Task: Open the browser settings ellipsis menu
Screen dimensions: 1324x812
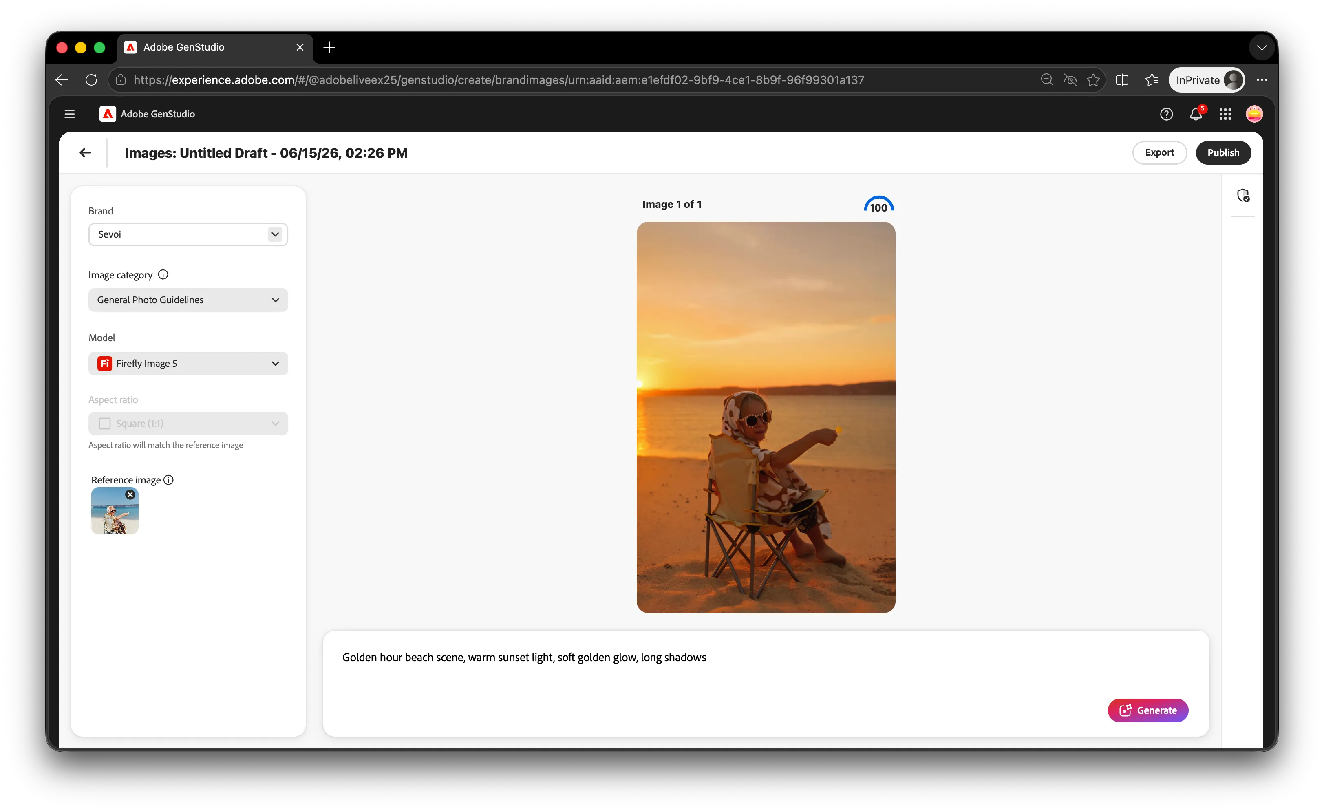Action: pyautogui.click(x=1262, y=80)
